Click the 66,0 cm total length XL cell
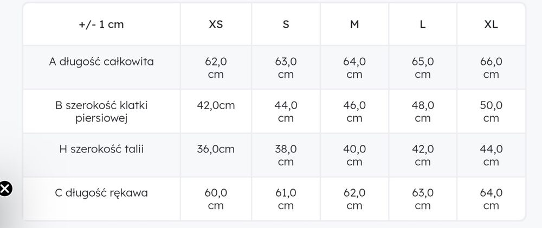The height and width of the screenshot is (228, 542). (x=491, y=68)
